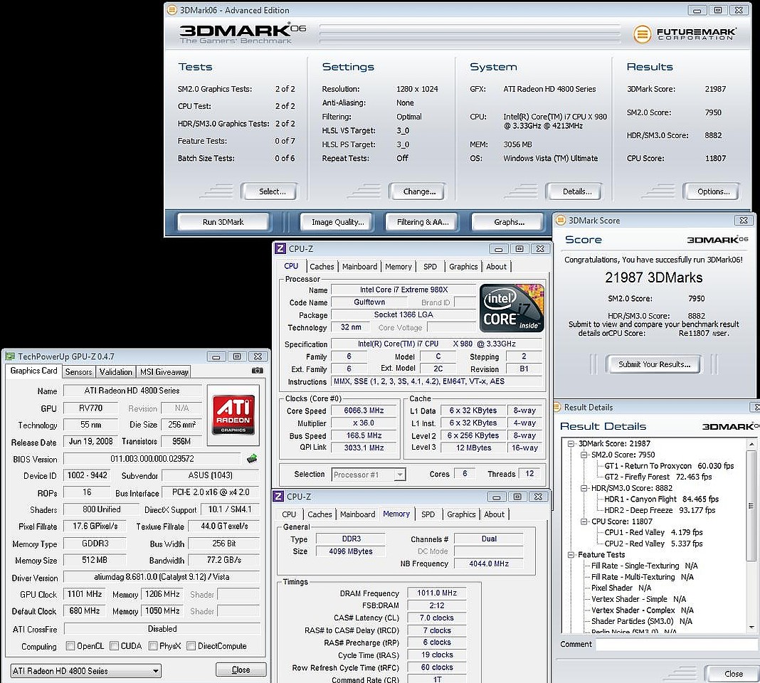This screenshot has width=760, height=683.
Task: Enable the OpenCL checkbox
Action: coord(70,646)
